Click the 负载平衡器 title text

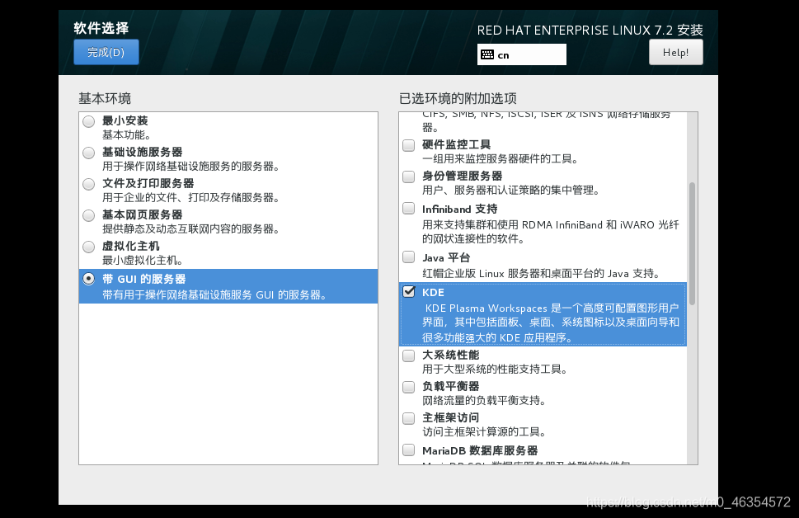point(451,387)
